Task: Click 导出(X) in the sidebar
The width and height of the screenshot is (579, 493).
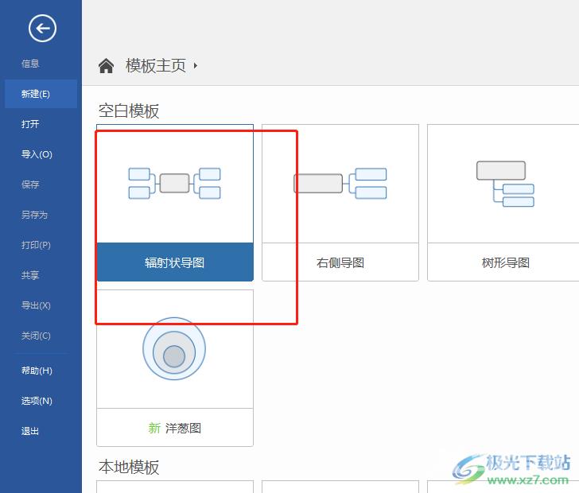Action: pos(36,305)
